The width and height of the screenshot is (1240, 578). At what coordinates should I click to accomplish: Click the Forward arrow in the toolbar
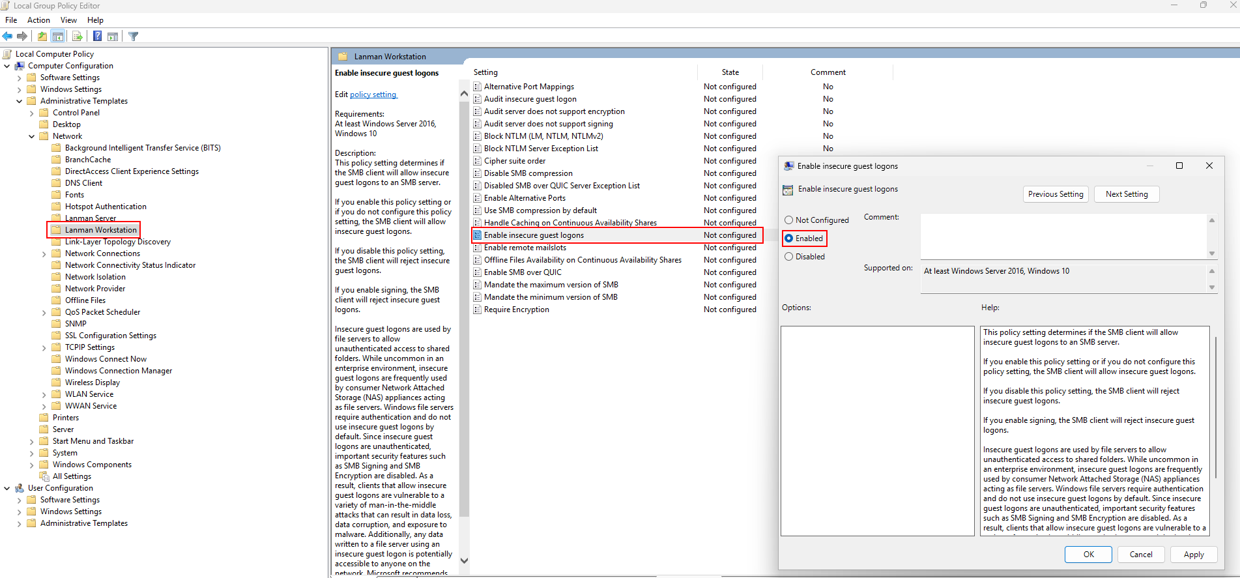coord(22,36)
